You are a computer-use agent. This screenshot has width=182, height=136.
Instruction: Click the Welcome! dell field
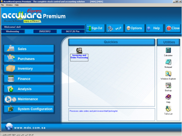43,27
